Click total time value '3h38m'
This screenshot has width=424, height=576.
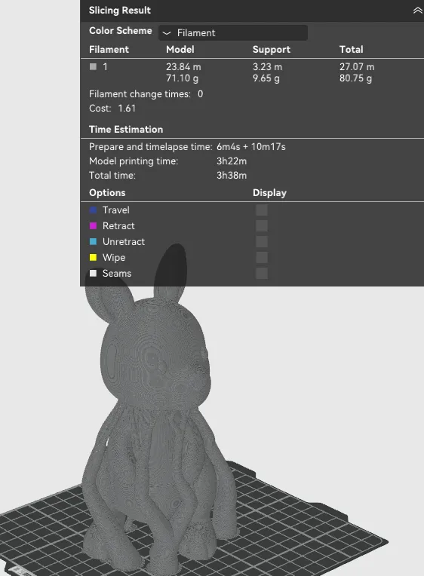click(232, 175)
